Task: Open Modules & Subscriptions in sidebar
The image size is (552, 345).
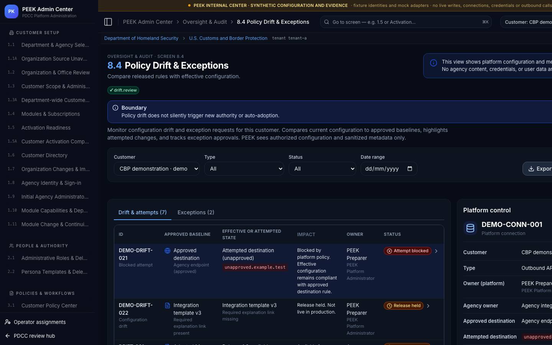Action: point(49,114)
